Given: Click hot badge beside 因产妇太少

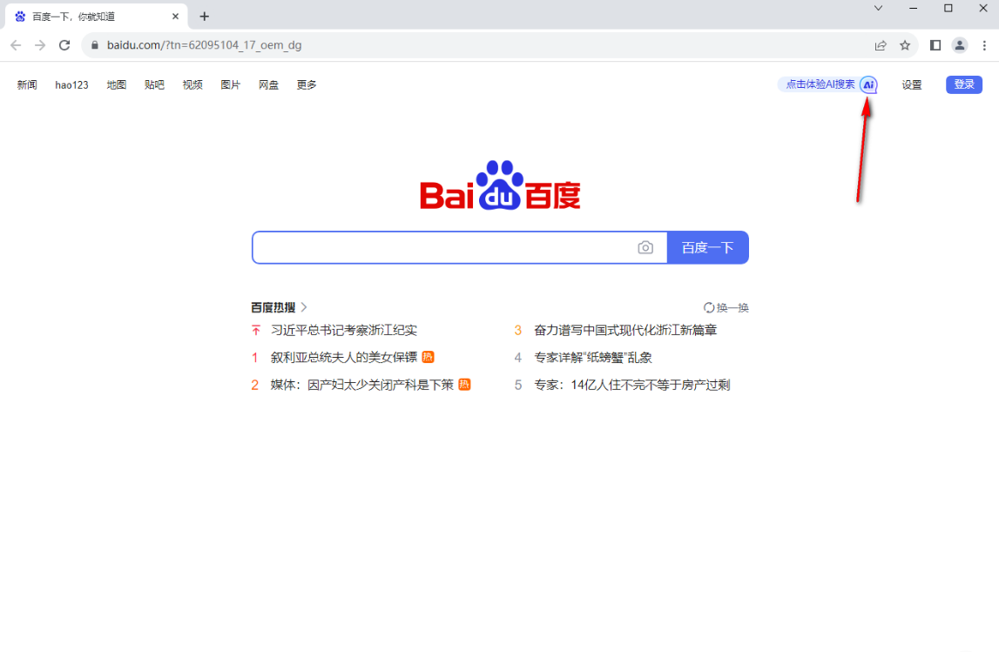Looking at the screenshot, I should click(x=464, y=385).
